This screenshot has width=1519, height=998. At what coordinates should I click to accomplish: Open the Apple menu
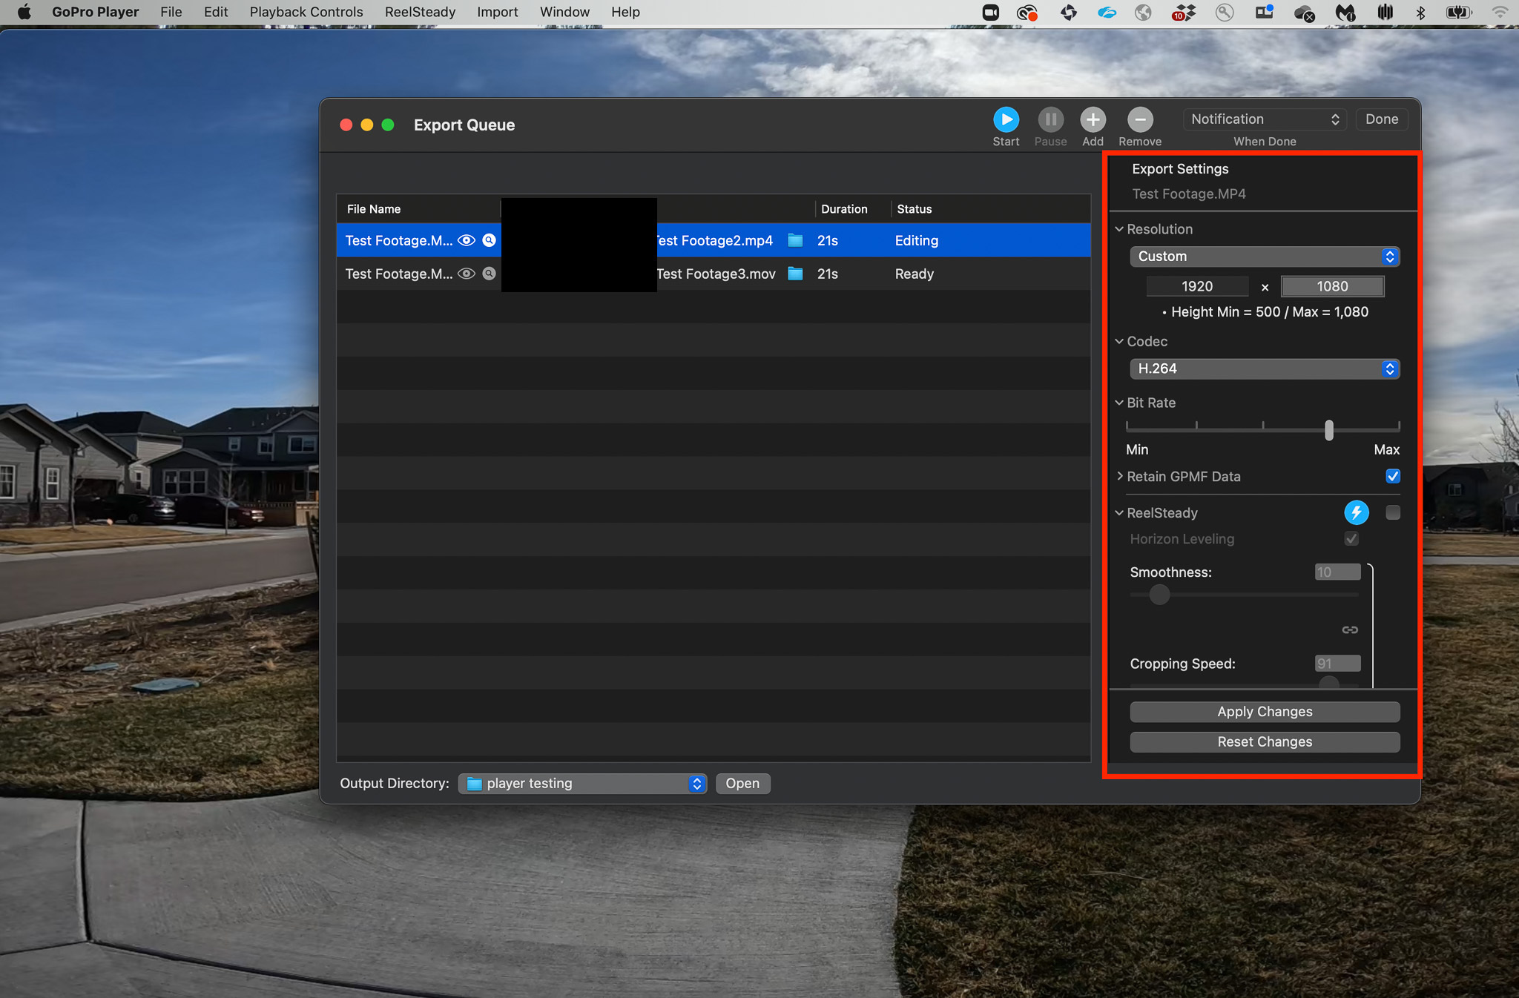point(24,12)
